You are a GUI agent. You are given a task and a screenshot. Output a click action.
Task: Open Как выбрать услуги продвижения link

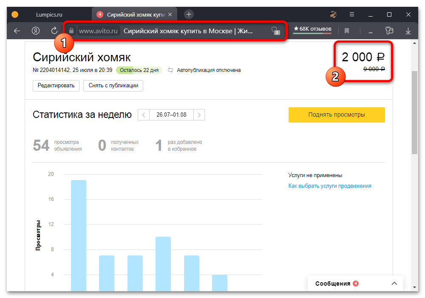pos(330,186)
